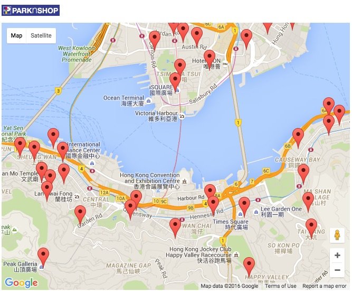This screenshot has height=291, width=352.
Task: Pick up the Street View pegman
Action: (337, 235)
